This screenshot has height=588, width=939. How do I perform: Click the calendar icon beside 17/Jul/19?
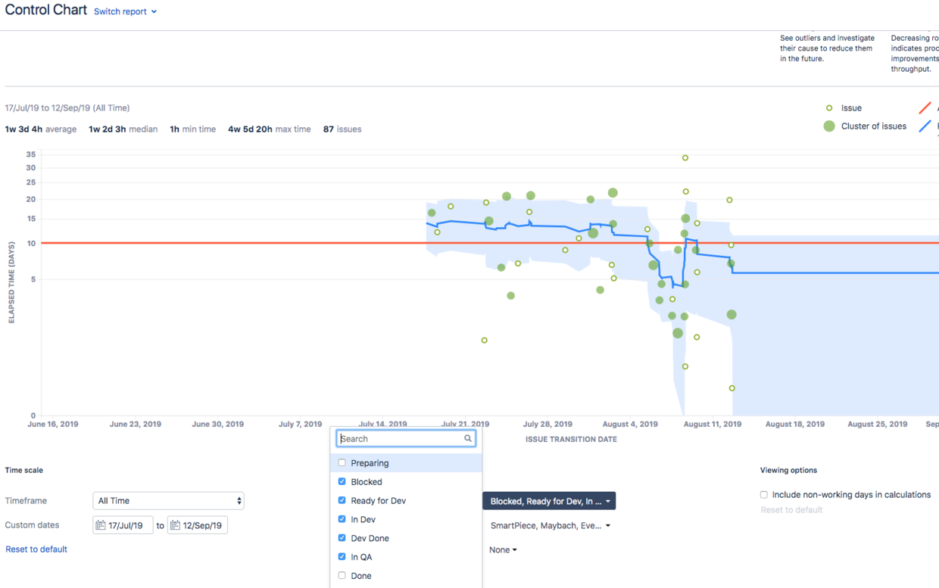101,525
